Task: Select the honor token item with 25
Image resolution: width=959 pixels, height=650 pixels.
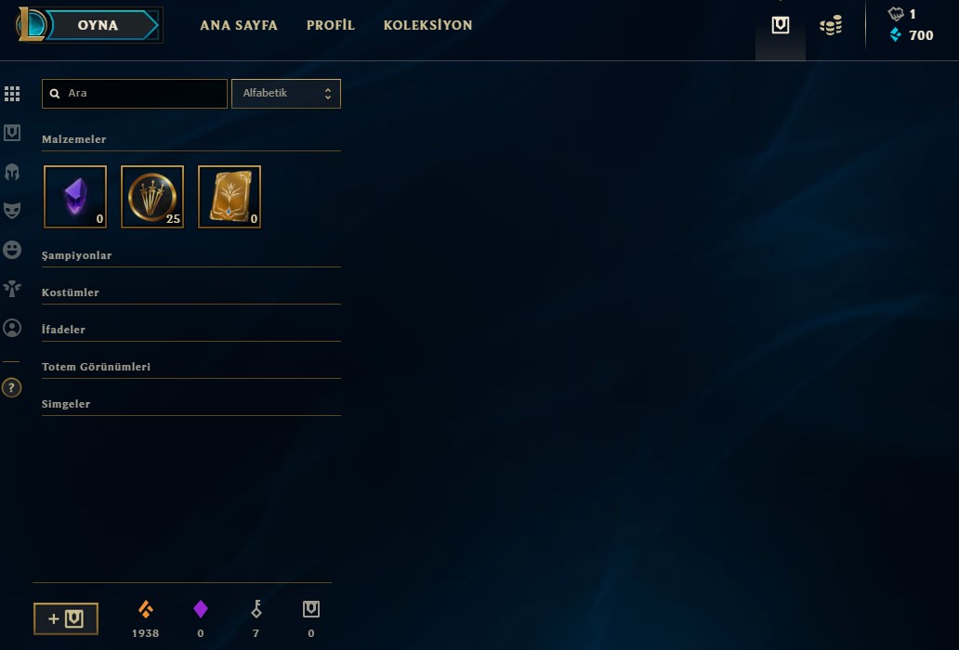Action: pos(152,197)
